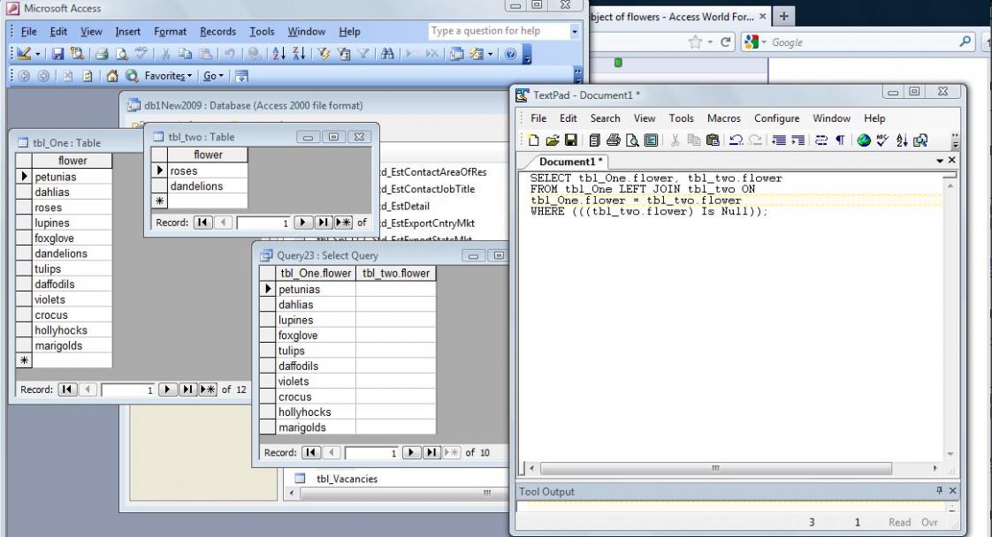Screen dimensions: 992x537
Task: Click View in Web Browser globe icon
Action: [x=864, y=140]
